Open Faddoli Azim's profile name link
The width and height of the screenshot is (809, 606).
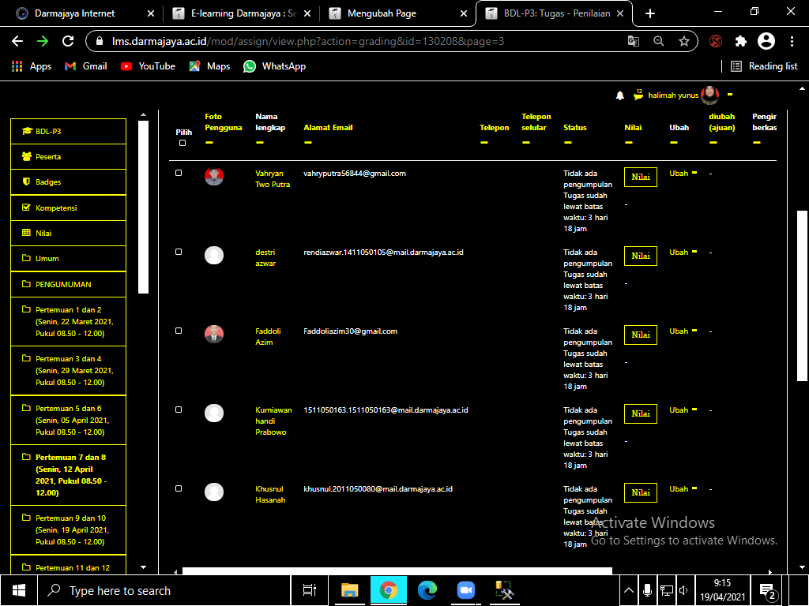click(x=268, y=336)
